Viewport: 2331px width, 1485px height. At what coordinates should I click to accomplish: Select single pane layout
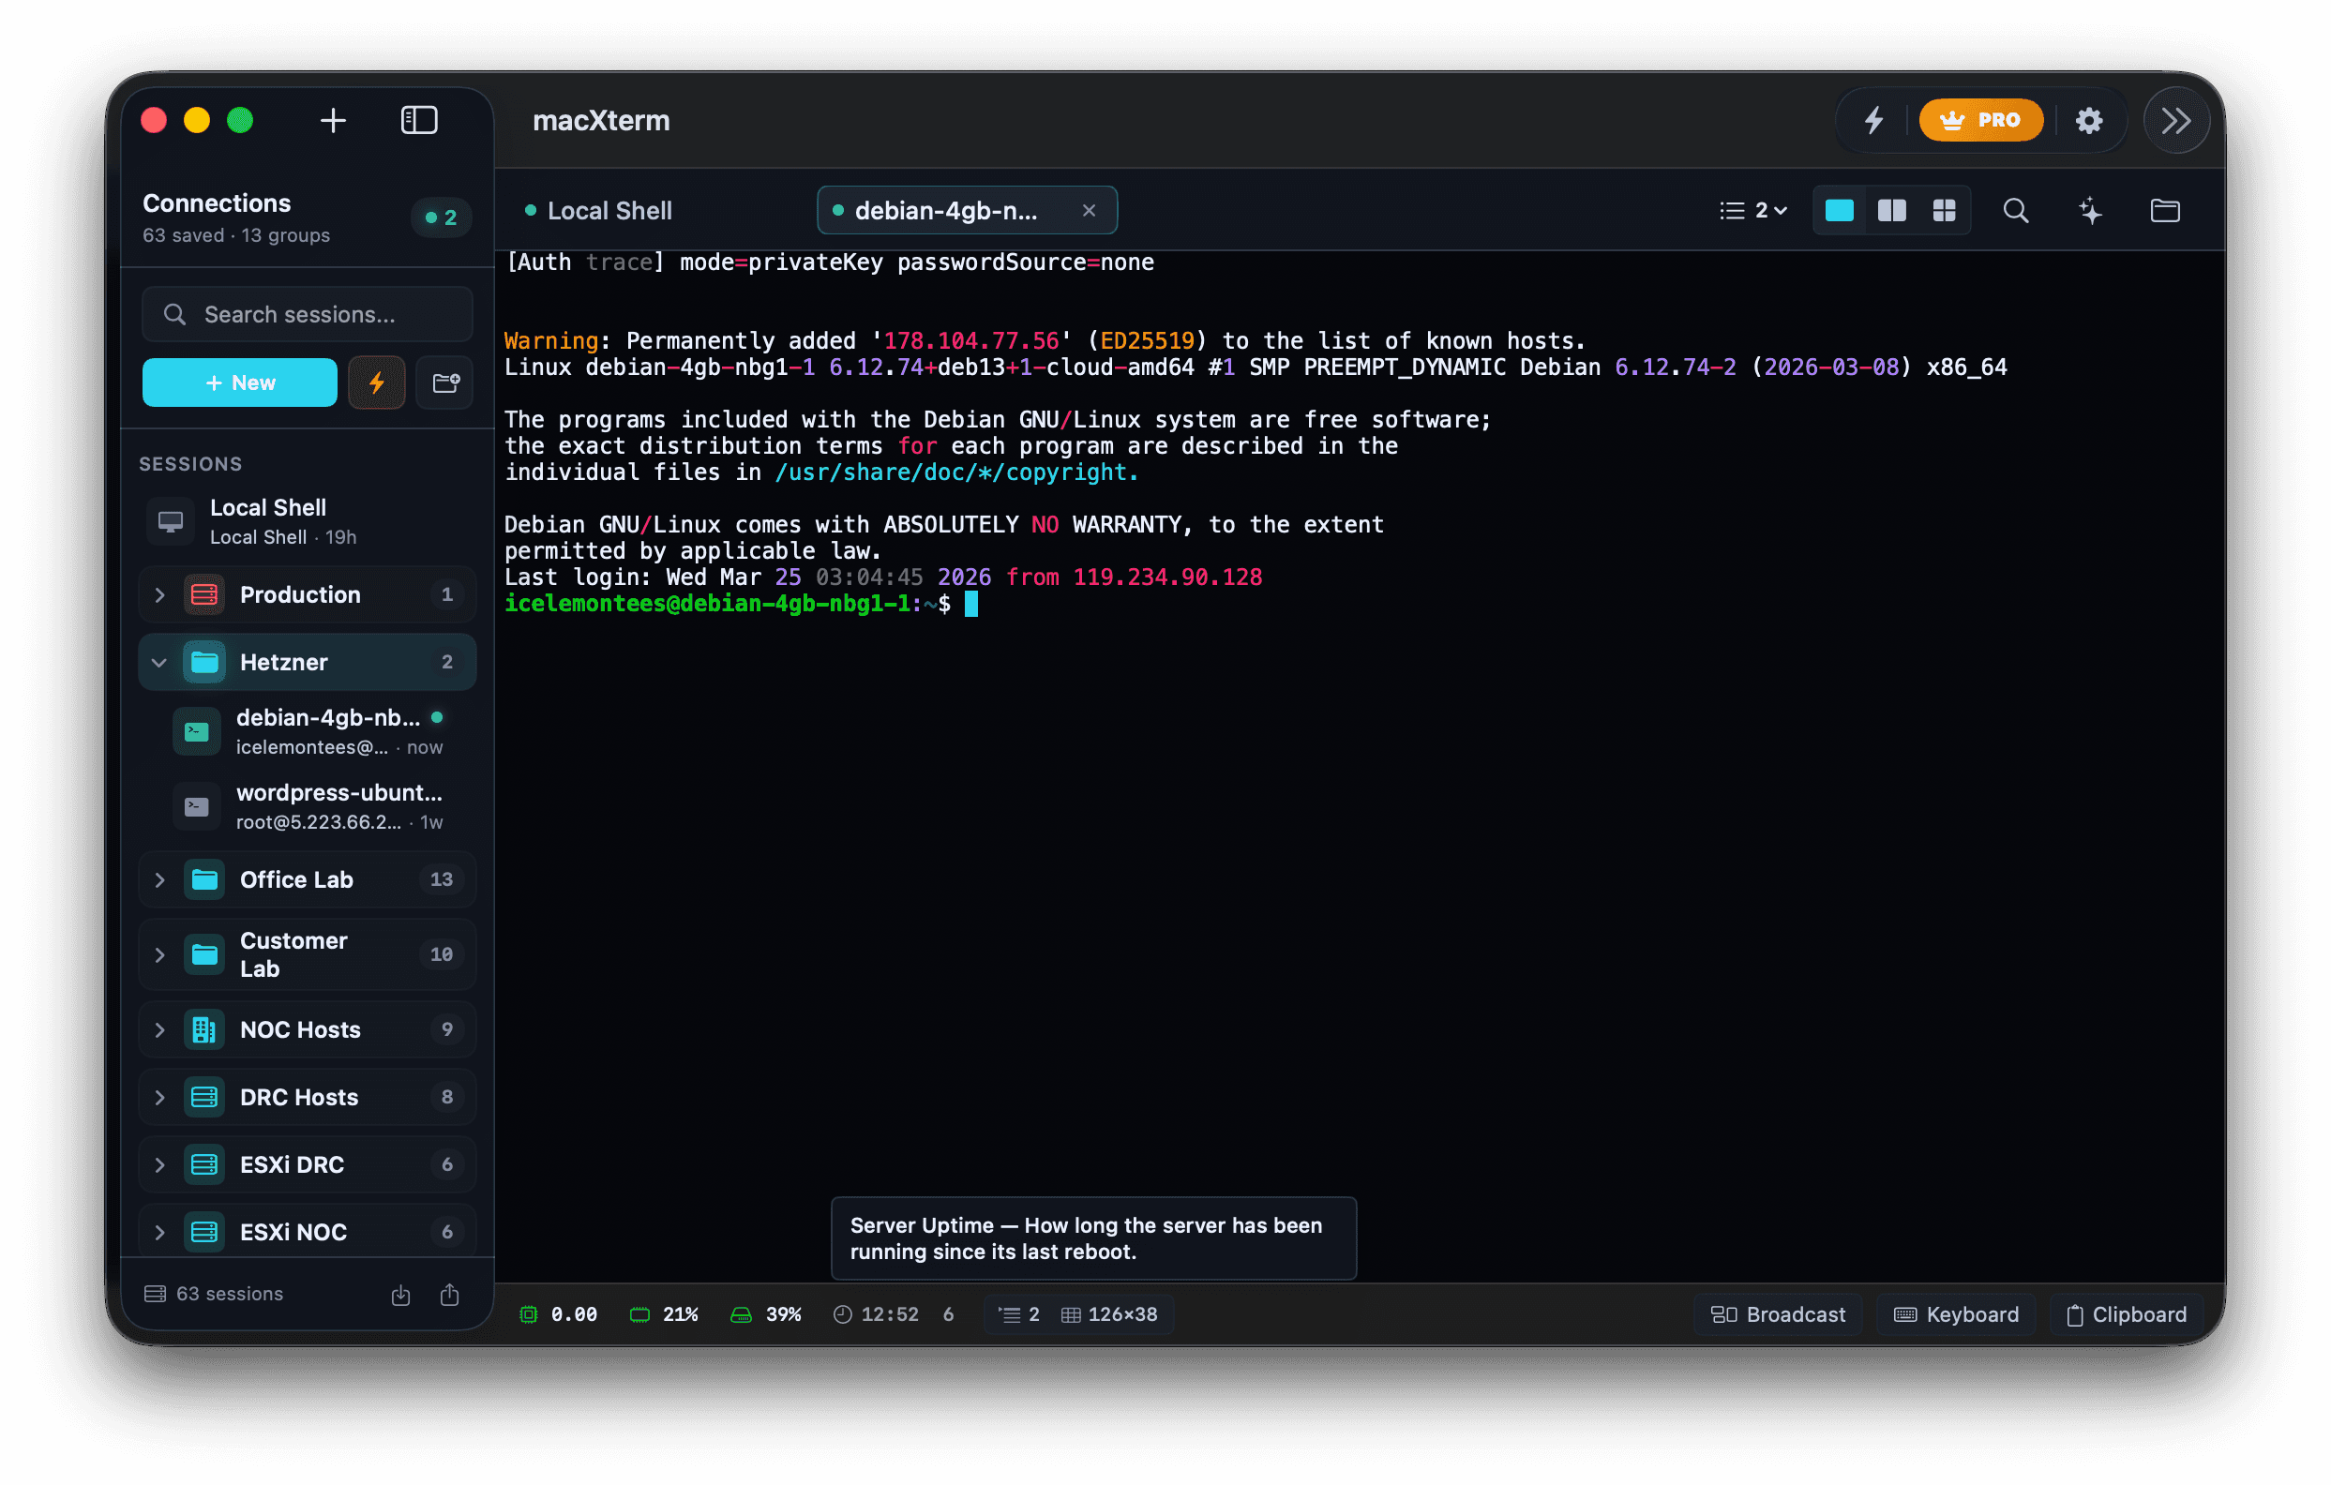click(x=1839, y=210)
